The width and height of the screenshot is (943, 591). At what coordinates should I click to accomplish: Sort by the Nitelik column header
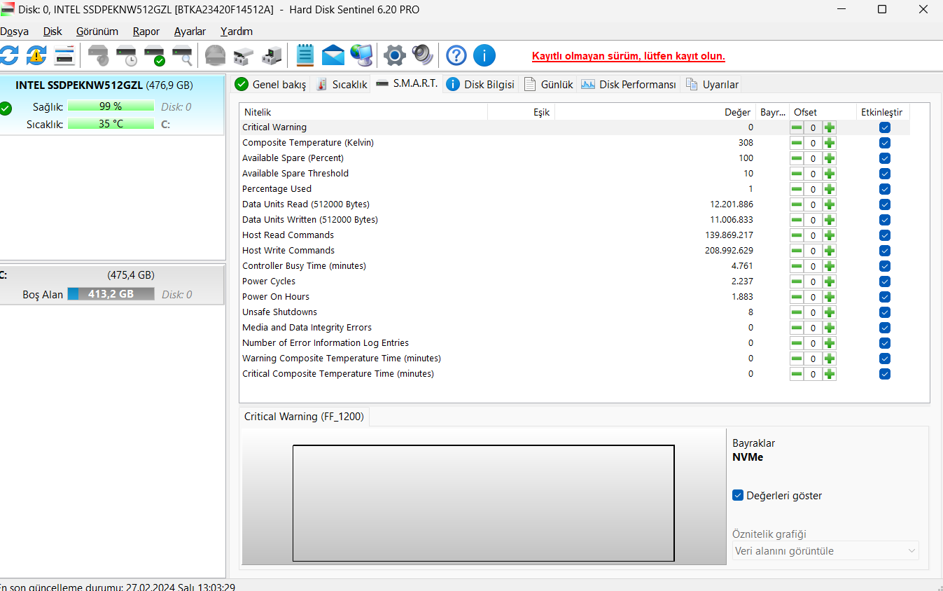click(363, 112)
